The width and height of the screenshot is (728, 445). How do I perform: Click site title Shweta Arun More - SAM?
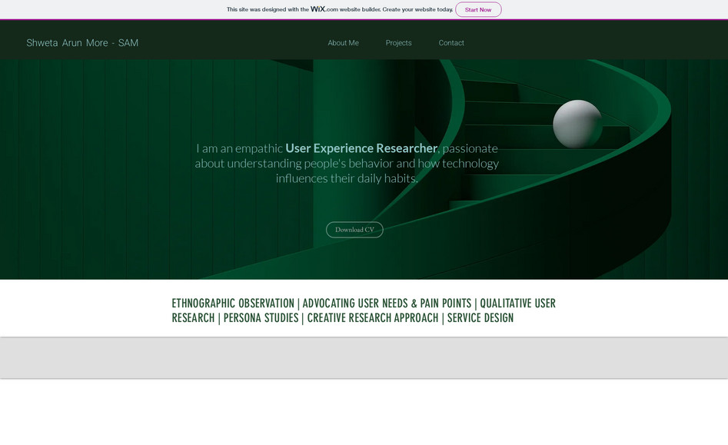(82, 43)
